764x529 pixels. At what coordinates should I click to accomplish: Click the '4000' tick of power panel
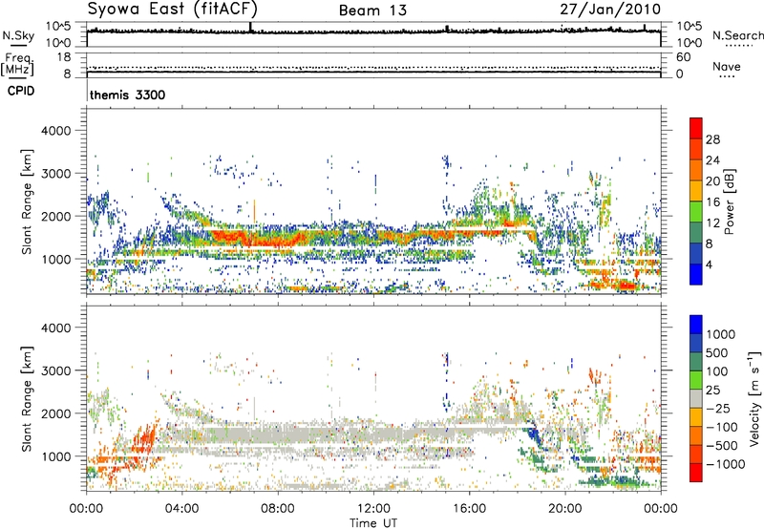coord(56,131)
